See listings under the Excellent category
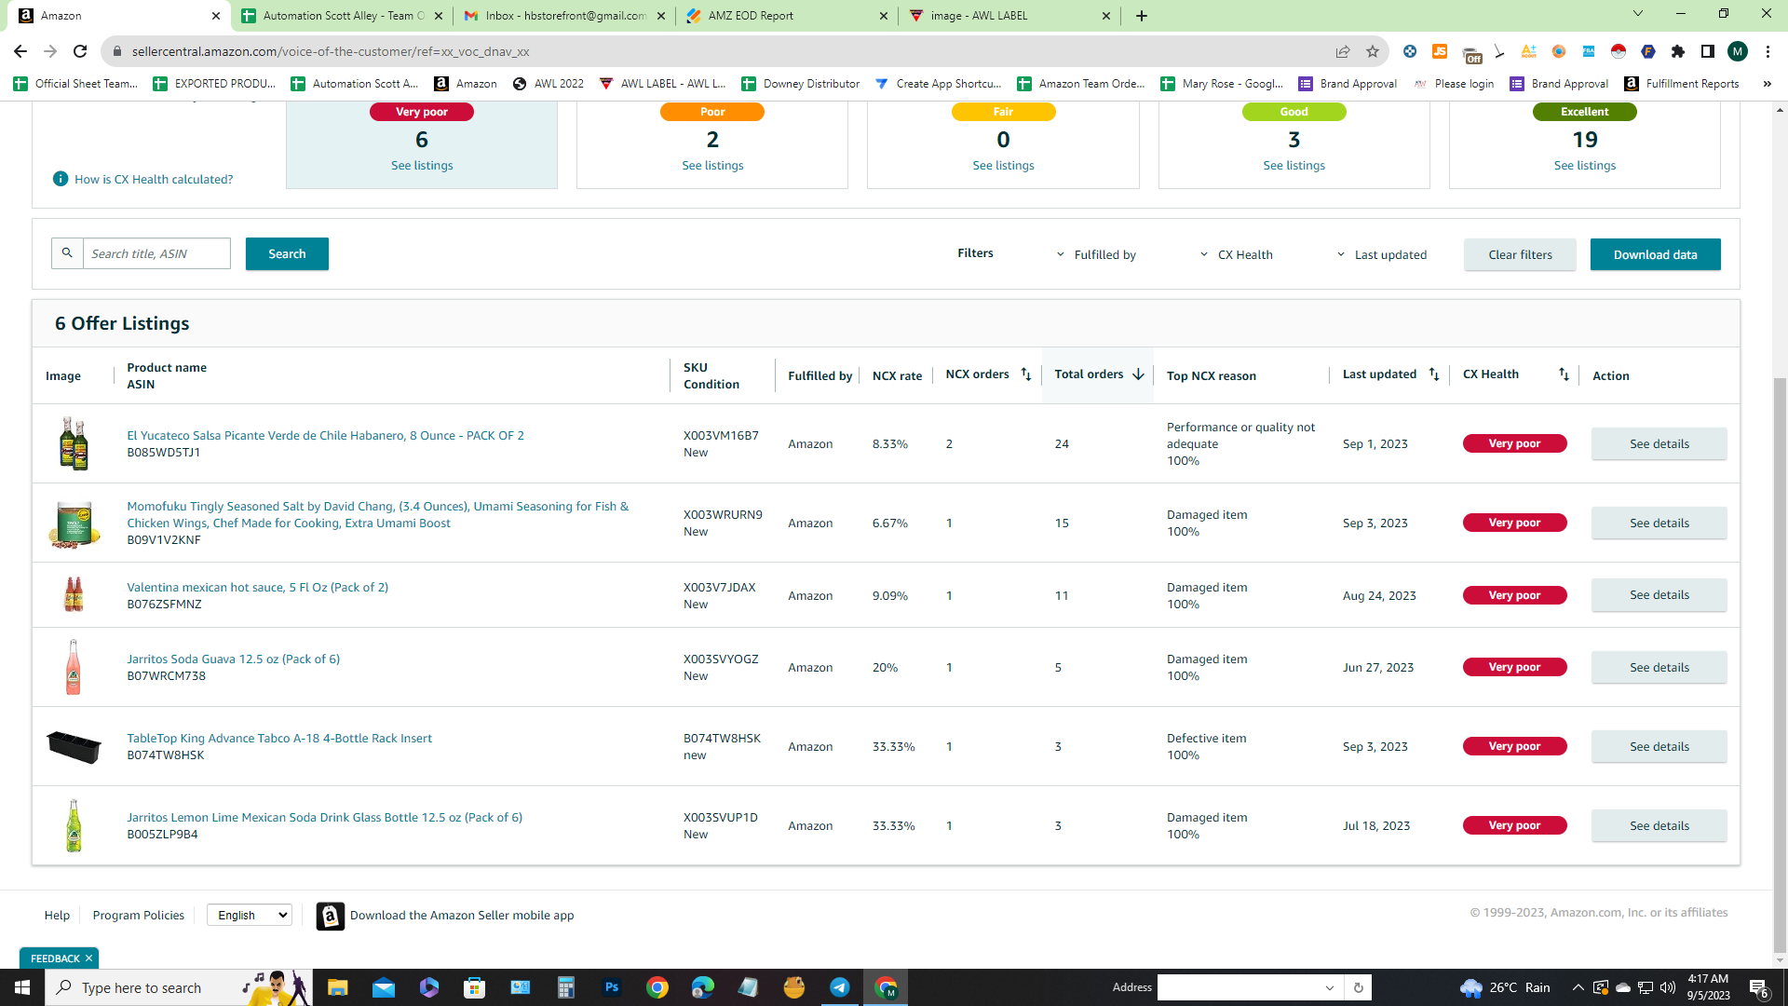Screen dimensions: 1788x1006 [x=1584, y=165]
